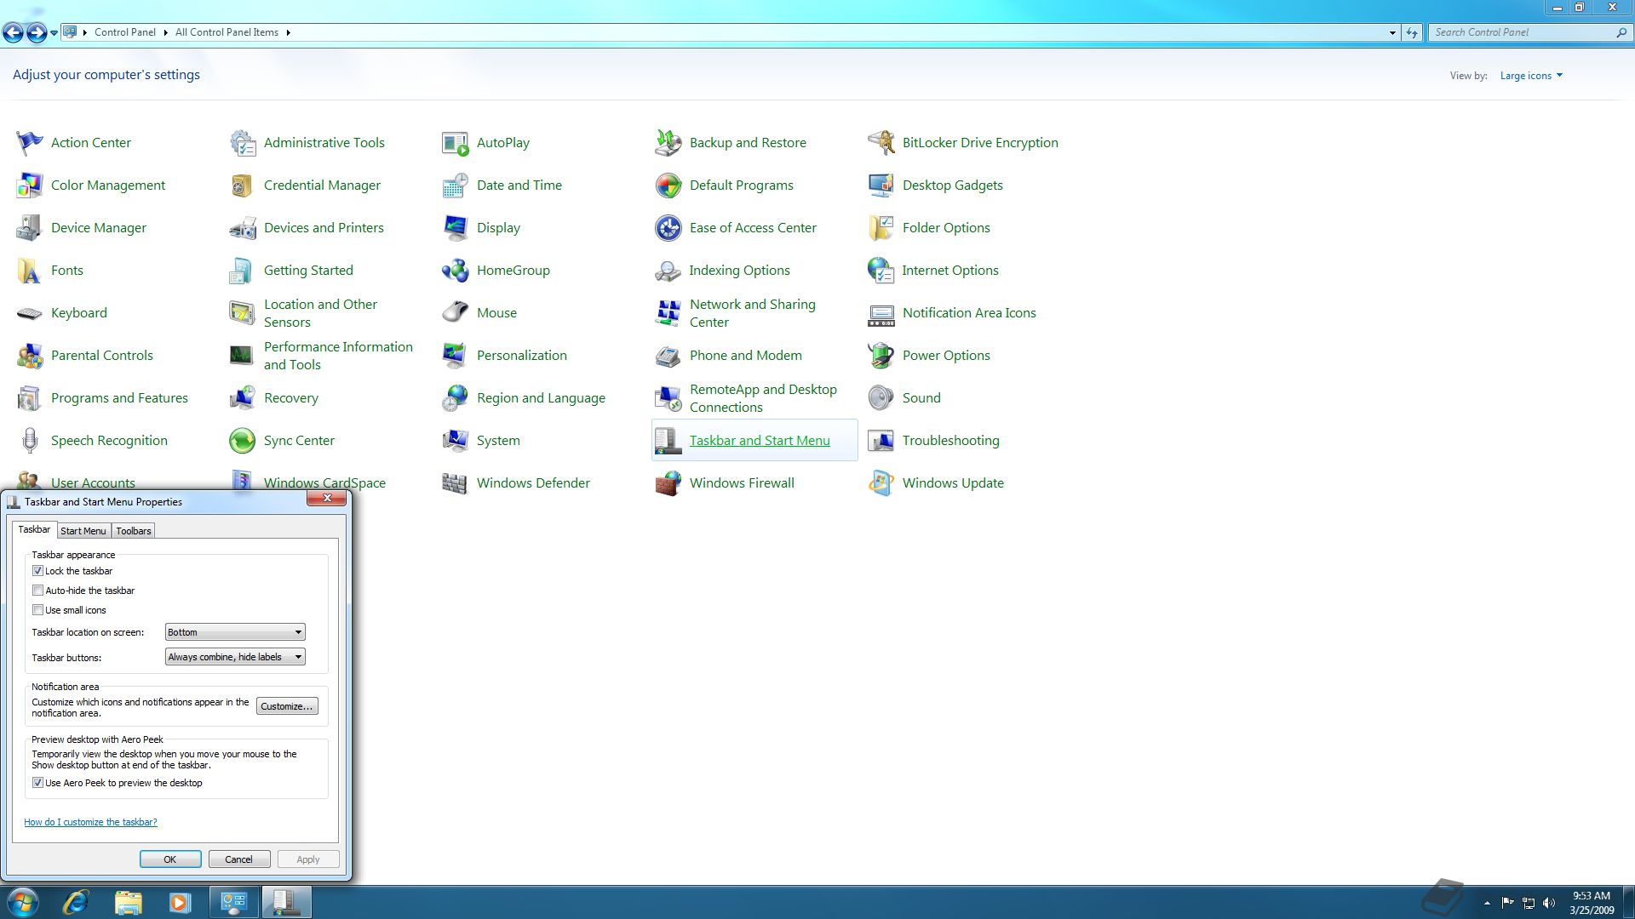Click in Search Control Panel field
This screenshot has height=919, width=1635.
click(x=1523, y=32)
